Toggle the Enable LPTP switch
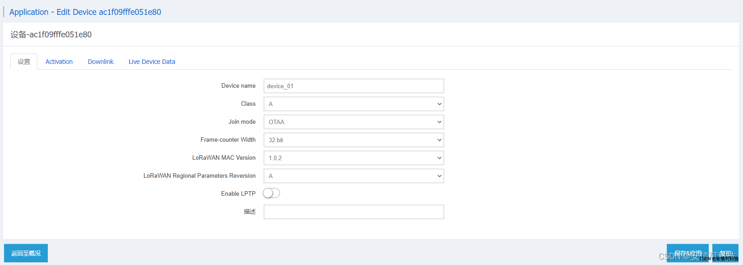743x265 pixels. pos(271,193)
